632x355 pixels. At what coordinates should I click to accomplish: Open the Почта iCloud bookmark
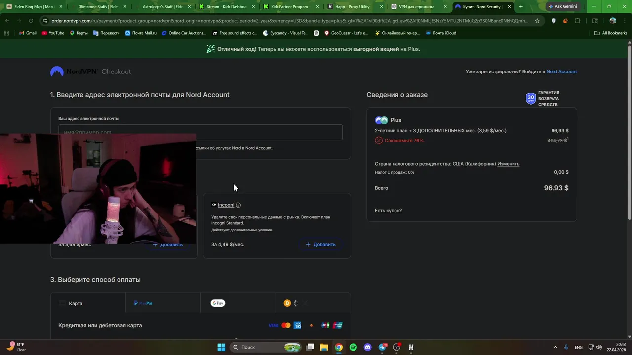pyautogui.click(x=440, y=33)
